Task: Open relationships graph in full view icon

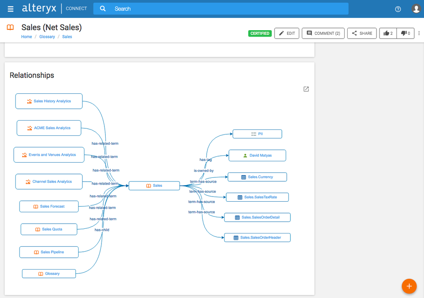Action: [x=306, y=89]
